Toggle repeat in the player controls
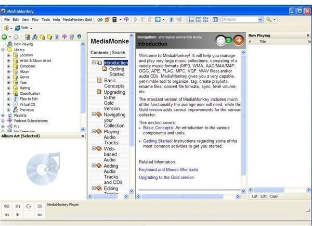Viewport: 312px width, 226px height. click(x=29, y=206)
